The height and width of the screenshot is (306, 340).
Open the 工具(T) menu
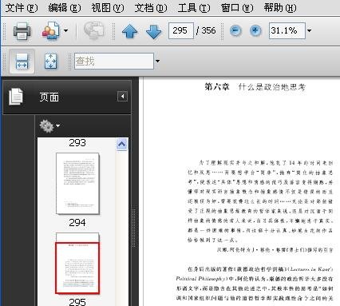(x=194, y=8)
